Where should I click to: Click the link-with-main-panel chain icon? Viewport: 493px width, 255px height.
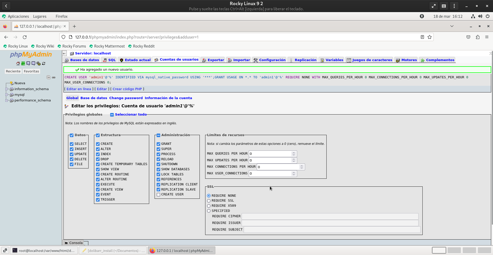[54, 77]
